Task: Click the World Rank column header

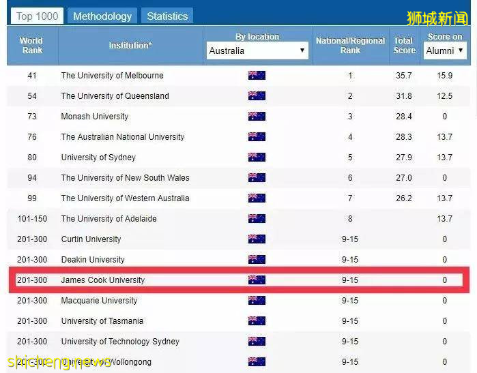Action: point(32,46)
